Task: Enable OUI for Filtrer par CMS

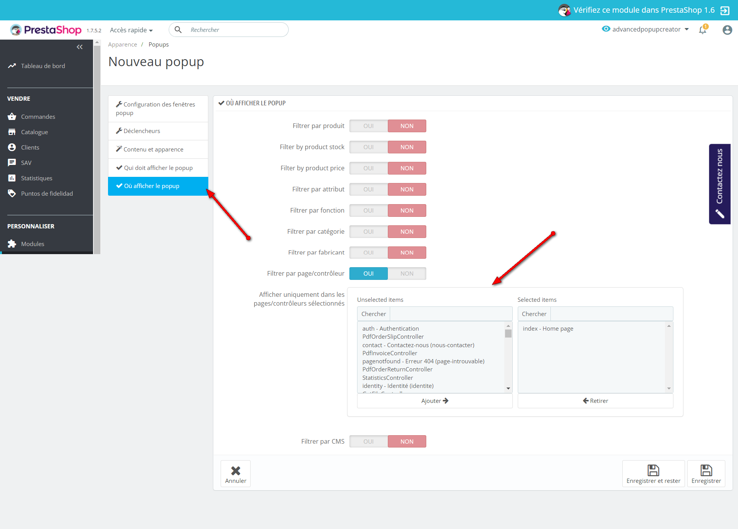Action: [x=368, y=441]
